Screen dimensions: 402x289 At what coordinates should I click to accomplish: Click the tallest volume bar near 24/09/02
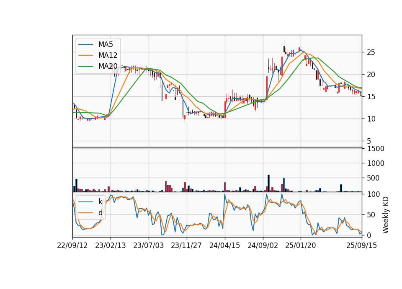tap(268, 183)
